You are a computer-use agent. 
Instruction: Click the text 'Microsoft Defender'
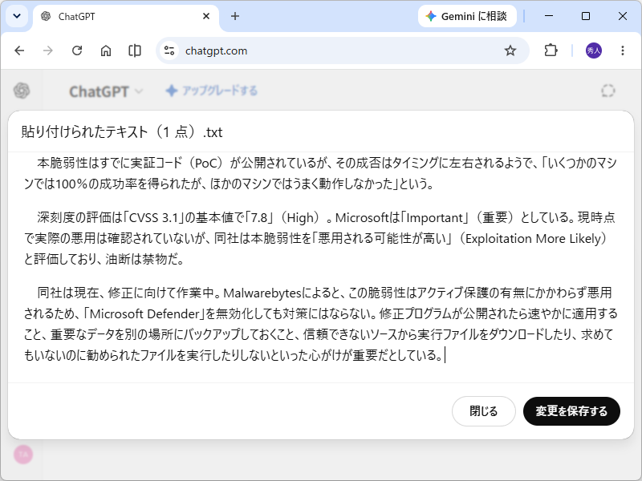point(144,314)
